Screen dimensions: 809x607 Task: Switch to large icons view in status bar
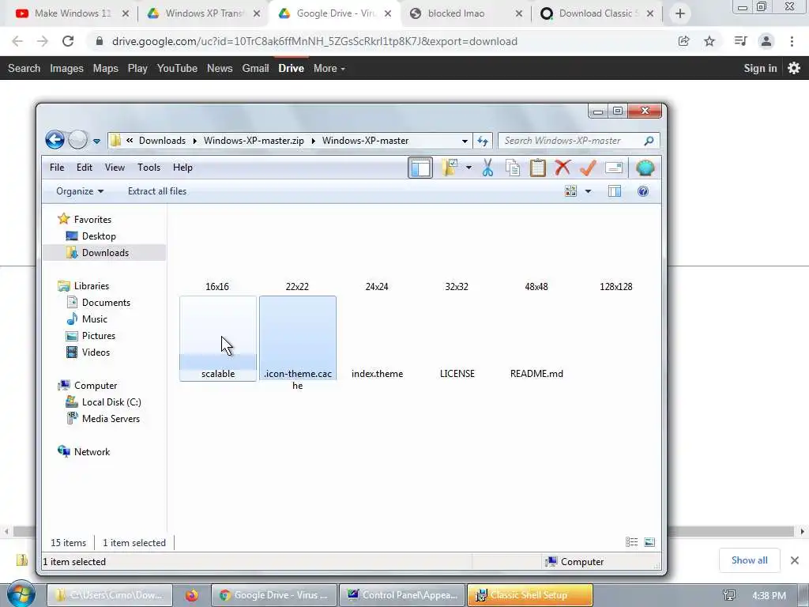(x=649, y=542)
